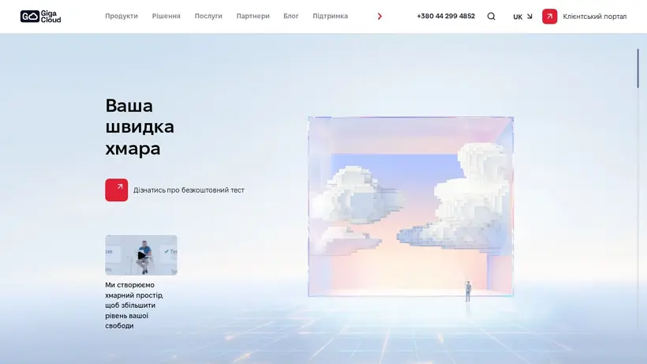The height and width of the screenshot is (364, 647).
Task: Click the page vertical scrollbar
Action: (x=638, y=68)
